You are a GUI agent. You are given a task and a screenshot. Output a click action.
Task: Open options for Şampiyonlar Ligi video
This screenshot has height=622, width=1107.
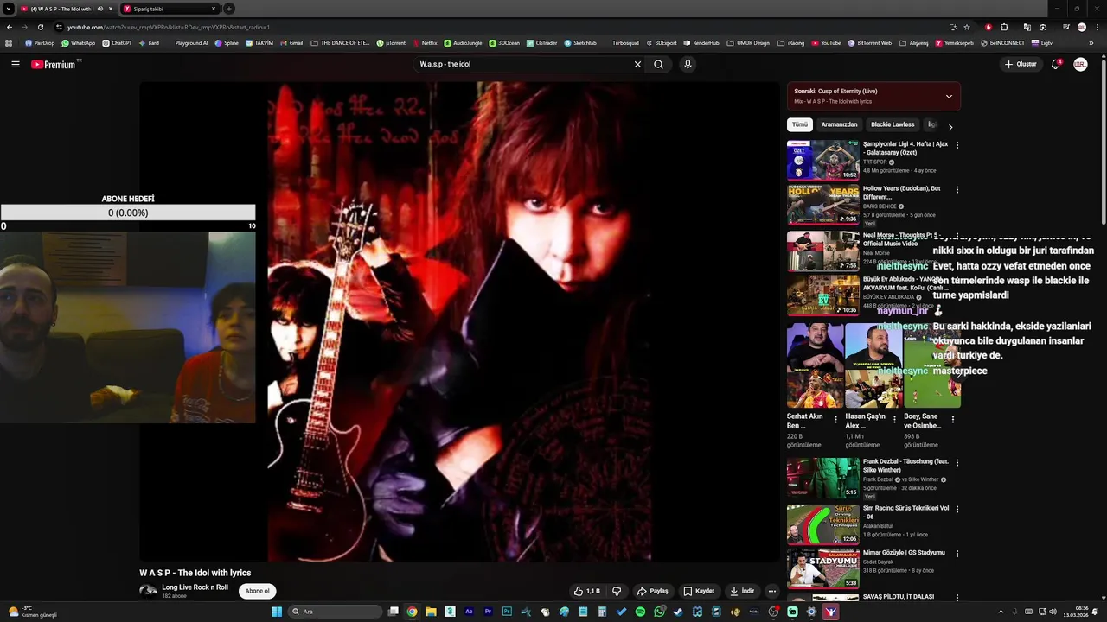[x=957, y=145]
